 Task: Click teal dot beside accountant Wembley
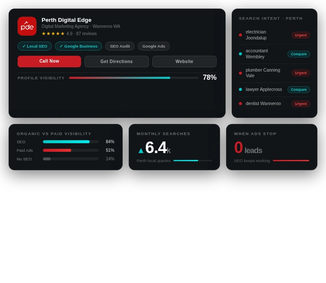tap(240, 54)
